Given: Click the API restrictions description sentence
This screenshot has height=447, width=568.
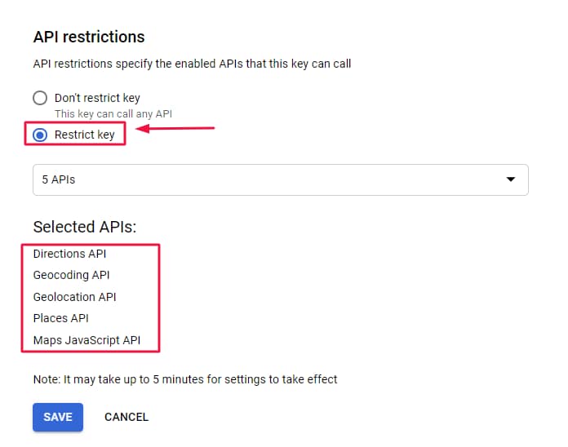Looking at the screenshot, I should [192, 64].
